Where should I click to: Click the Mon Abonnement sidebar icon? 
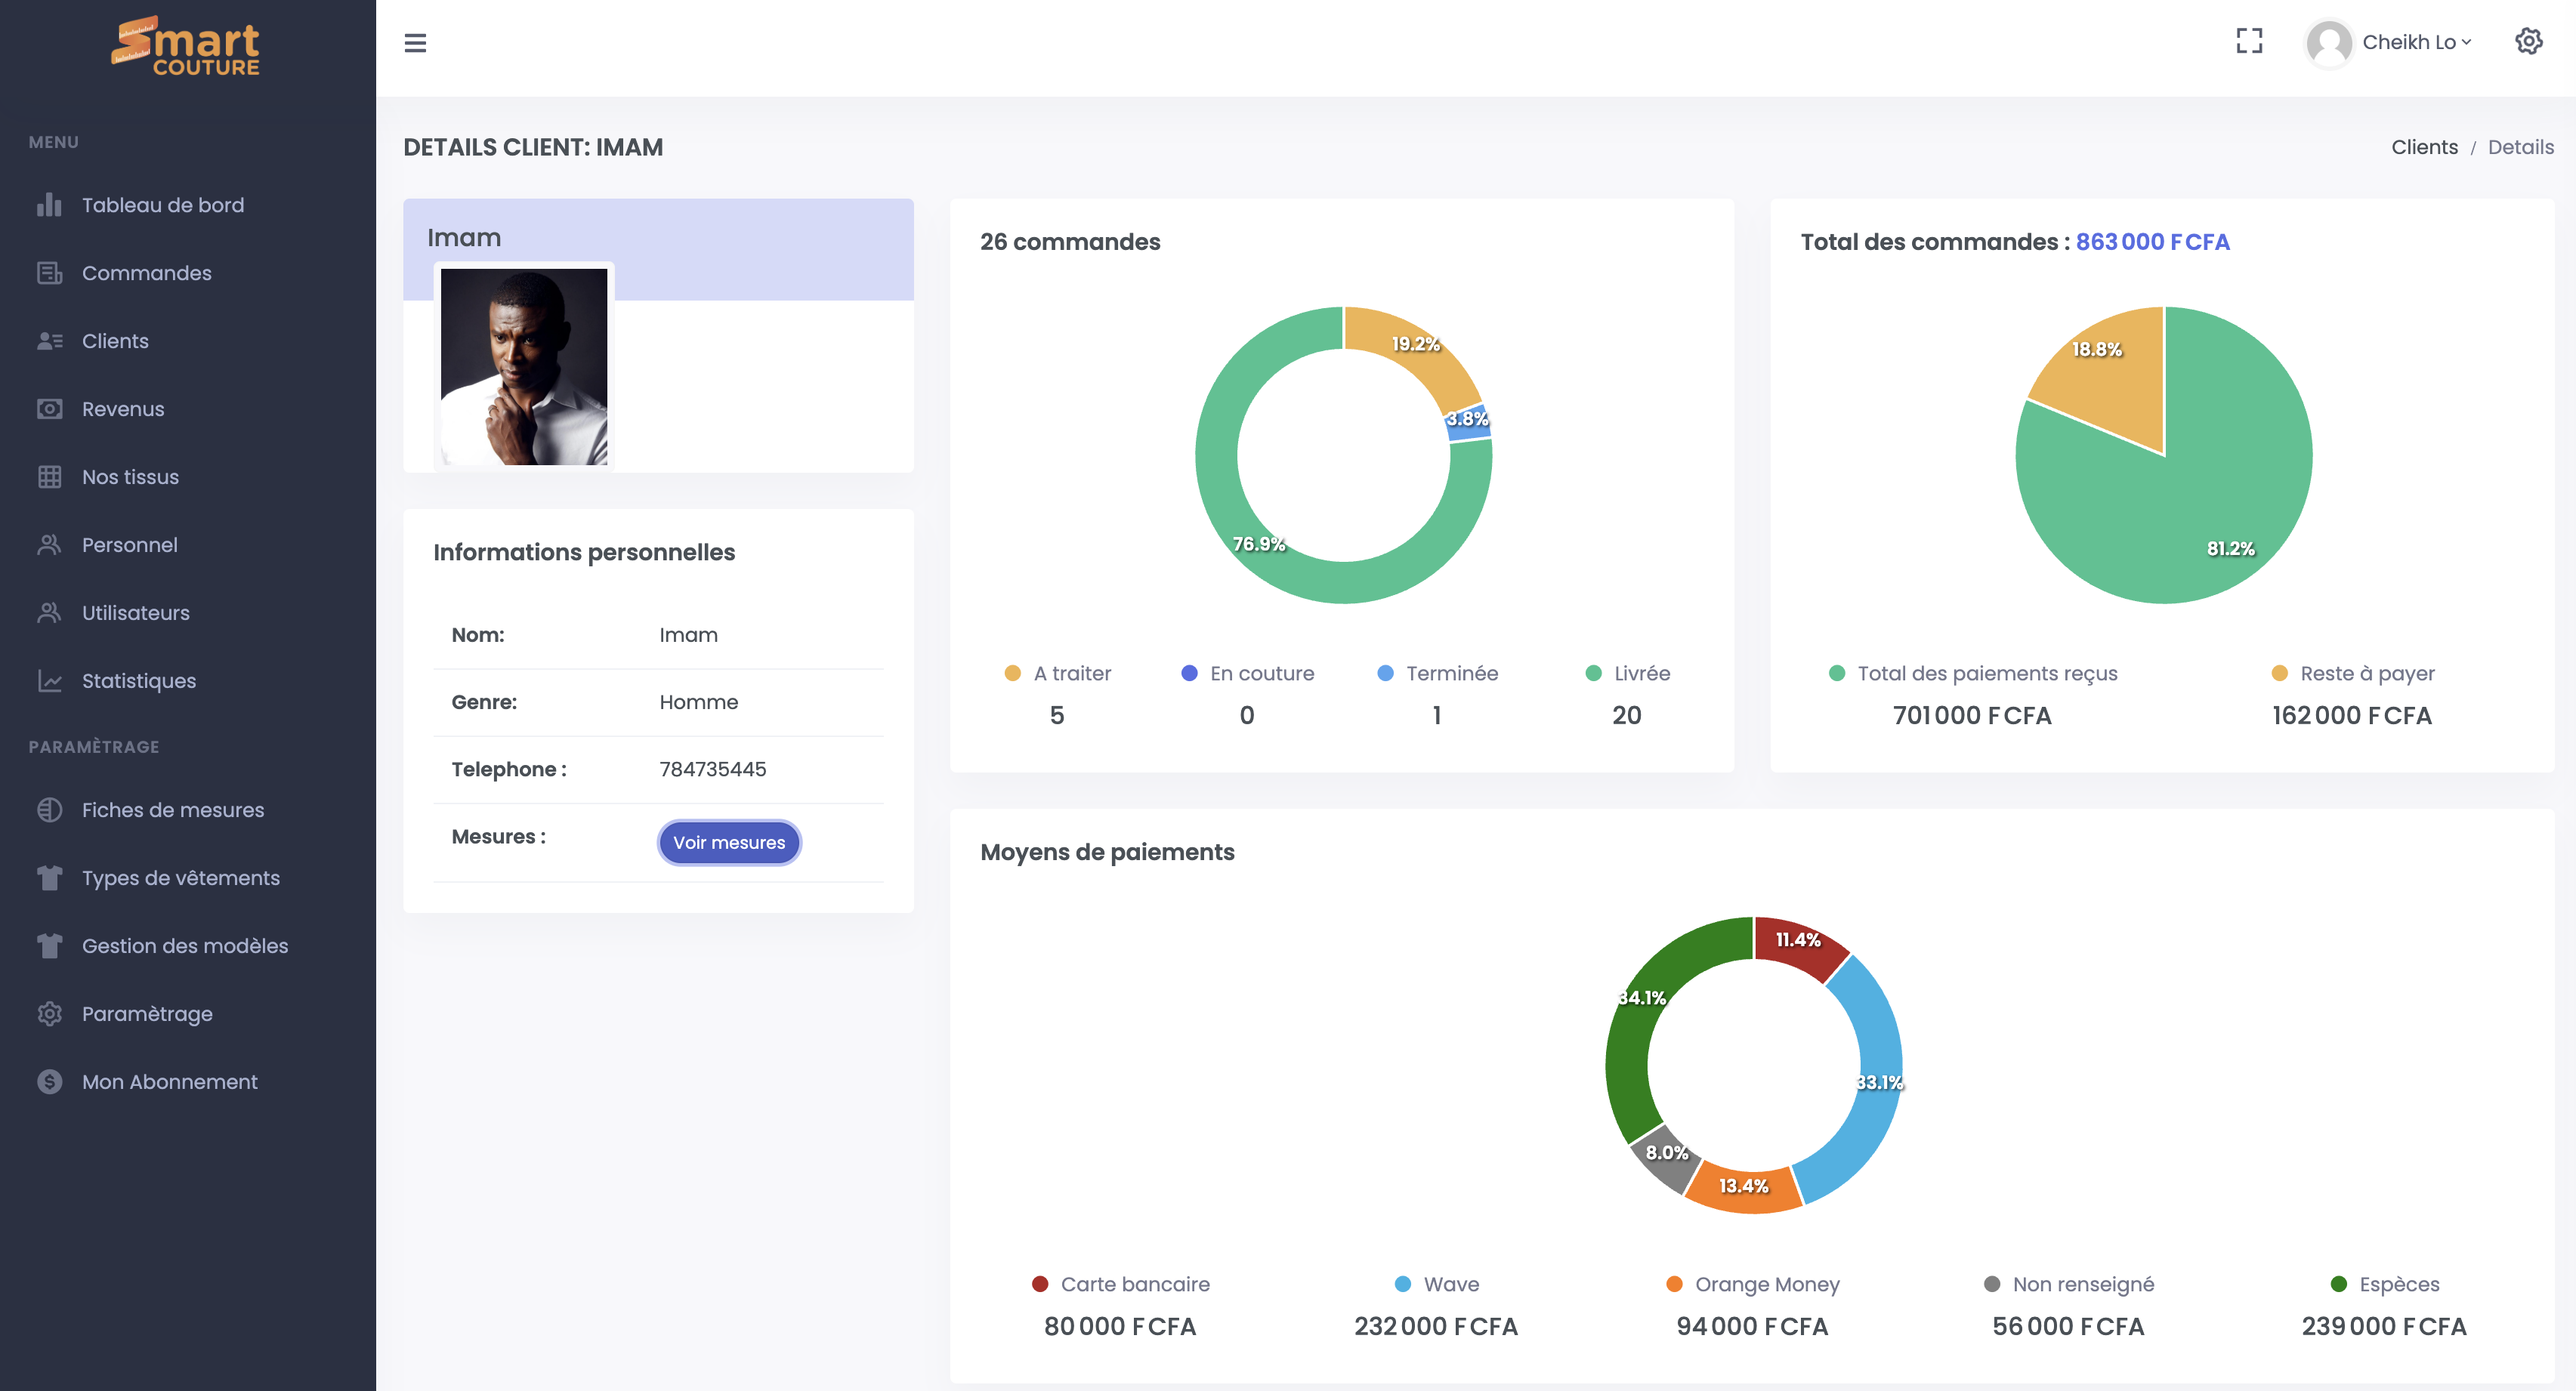click(48, 1081)
